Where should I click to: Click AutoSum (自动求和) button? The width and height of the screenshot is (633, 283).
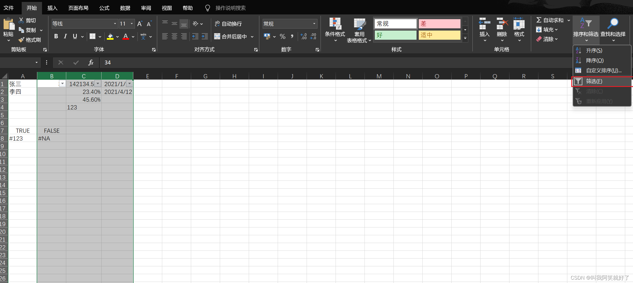(550, 20)
